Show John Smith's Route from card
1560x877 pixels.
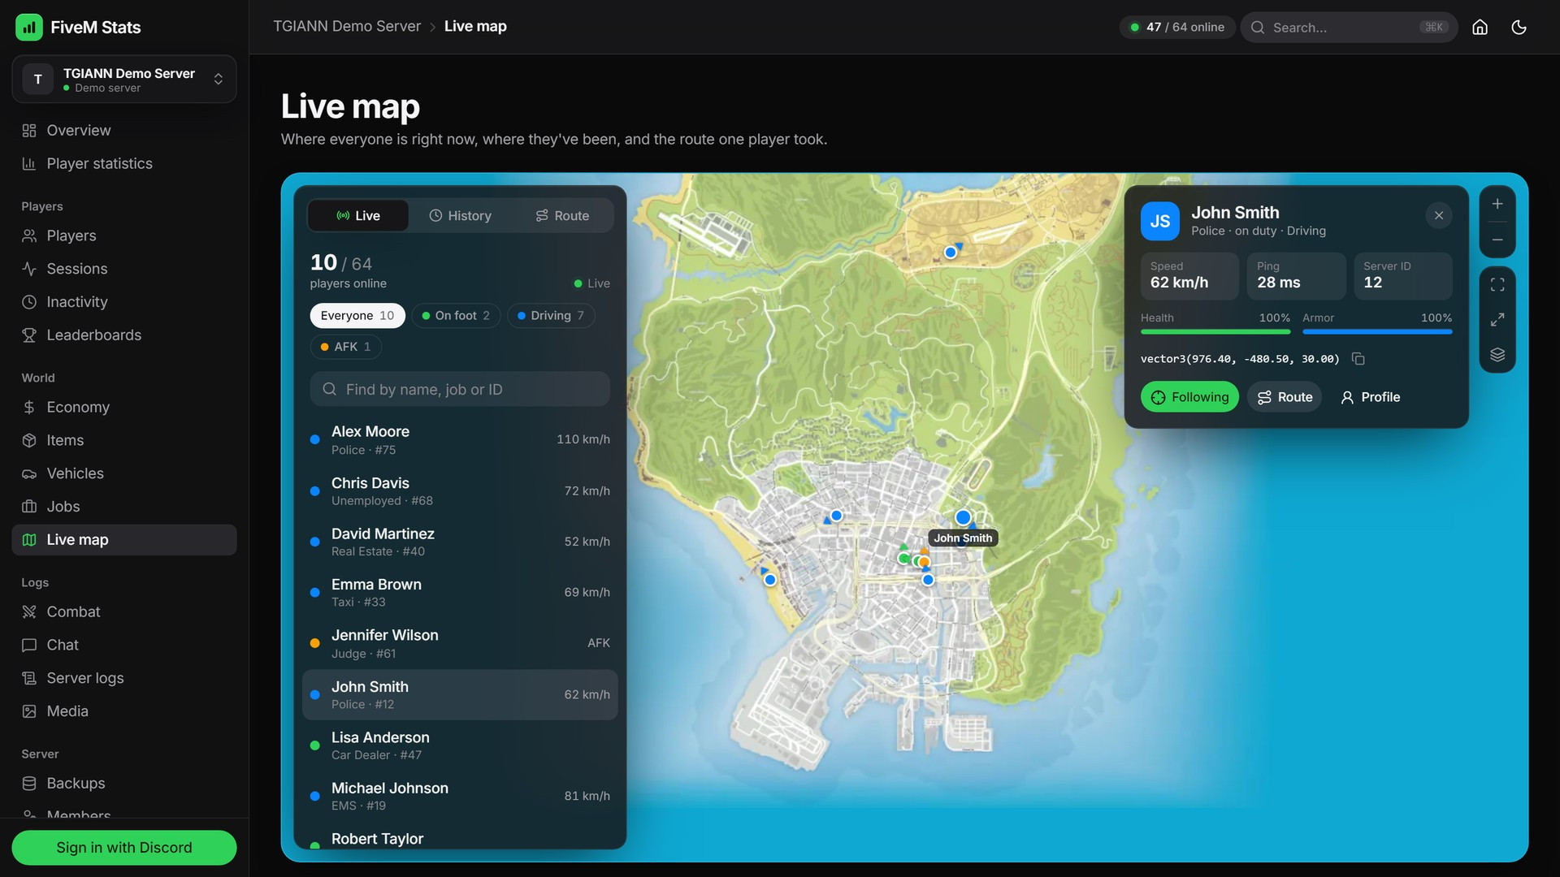coord(1285,397)
